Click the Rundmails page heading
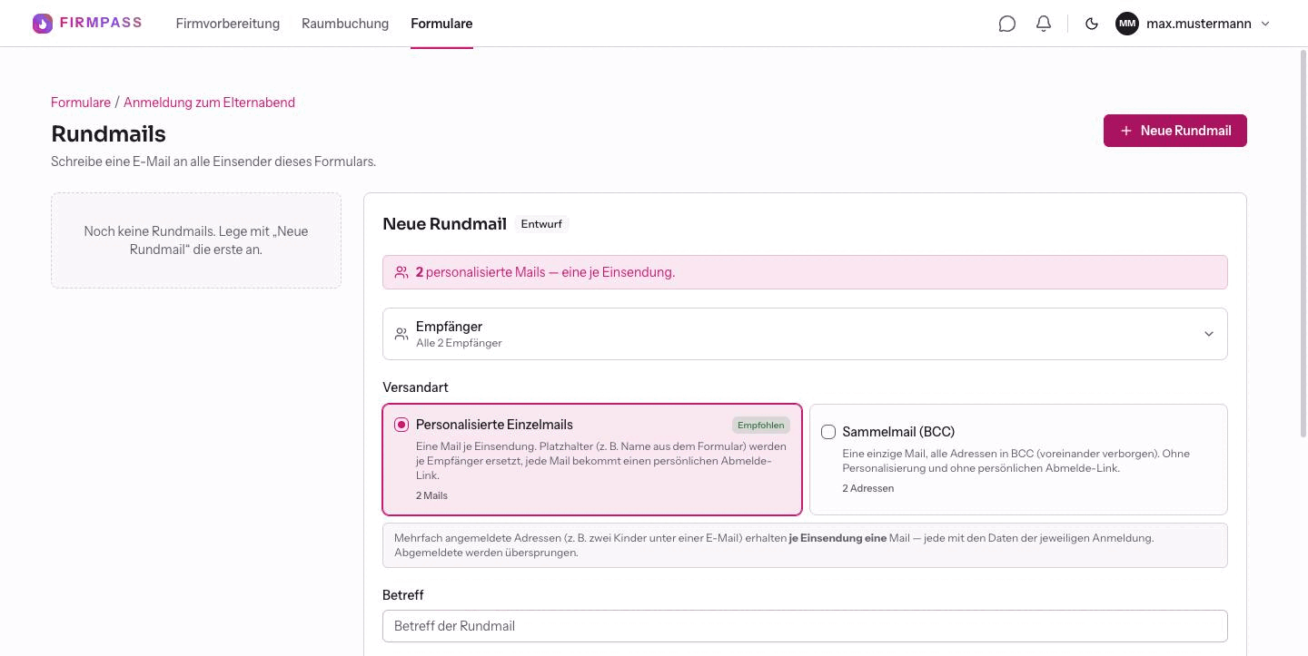 (x=108, y=133)
